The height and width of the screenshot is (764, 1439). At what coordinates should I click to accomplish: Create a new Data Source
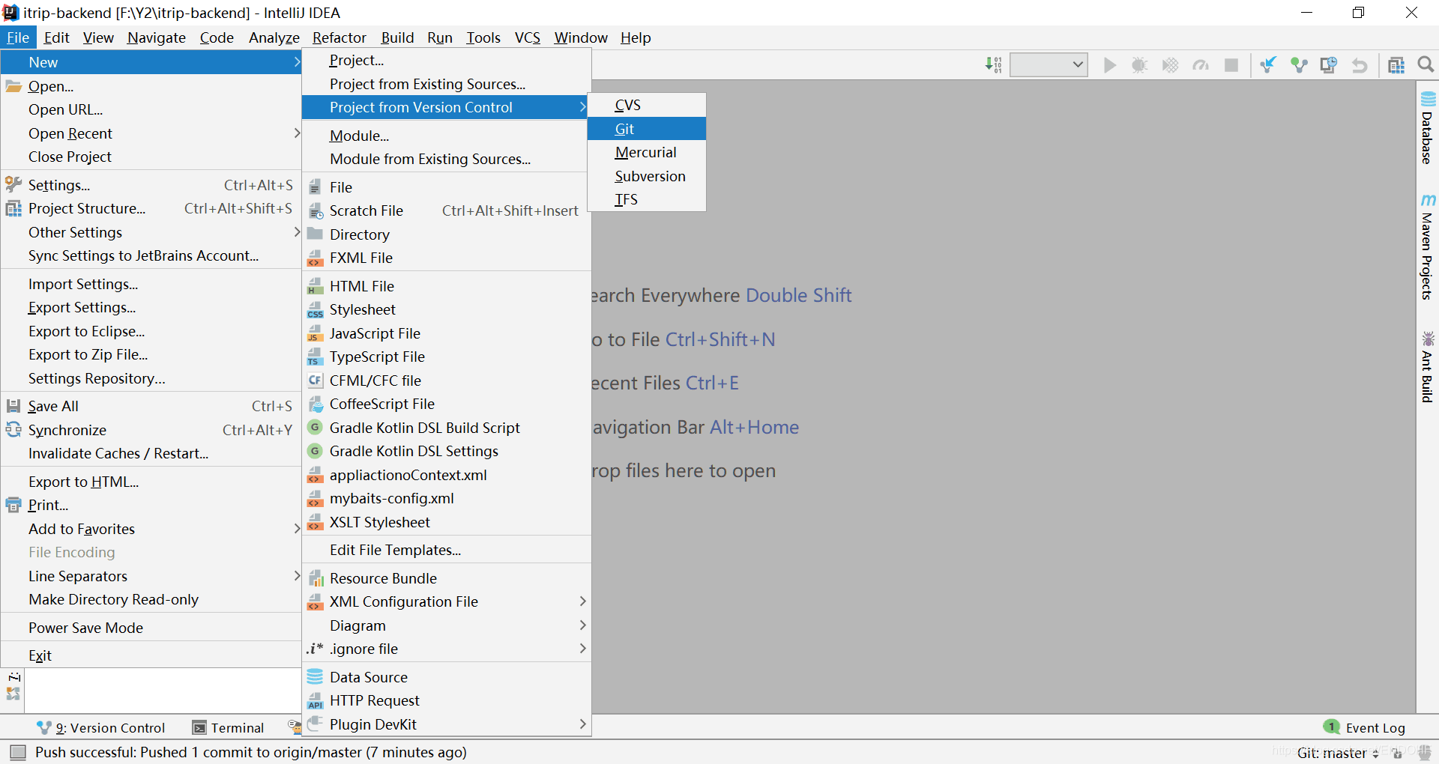tap(447, 677)
